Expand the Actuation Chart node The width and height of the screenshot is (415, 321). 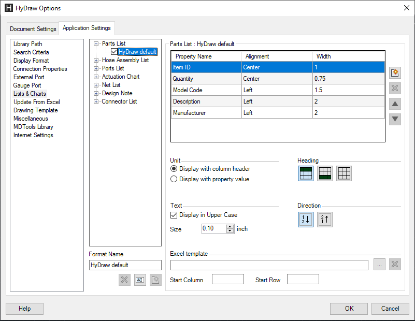click(x=96, y=77)
